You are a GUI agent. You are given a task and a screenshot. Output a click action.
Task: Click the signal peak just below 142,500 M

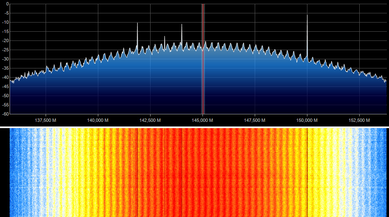pyautogui.click(x=137, y=37)
